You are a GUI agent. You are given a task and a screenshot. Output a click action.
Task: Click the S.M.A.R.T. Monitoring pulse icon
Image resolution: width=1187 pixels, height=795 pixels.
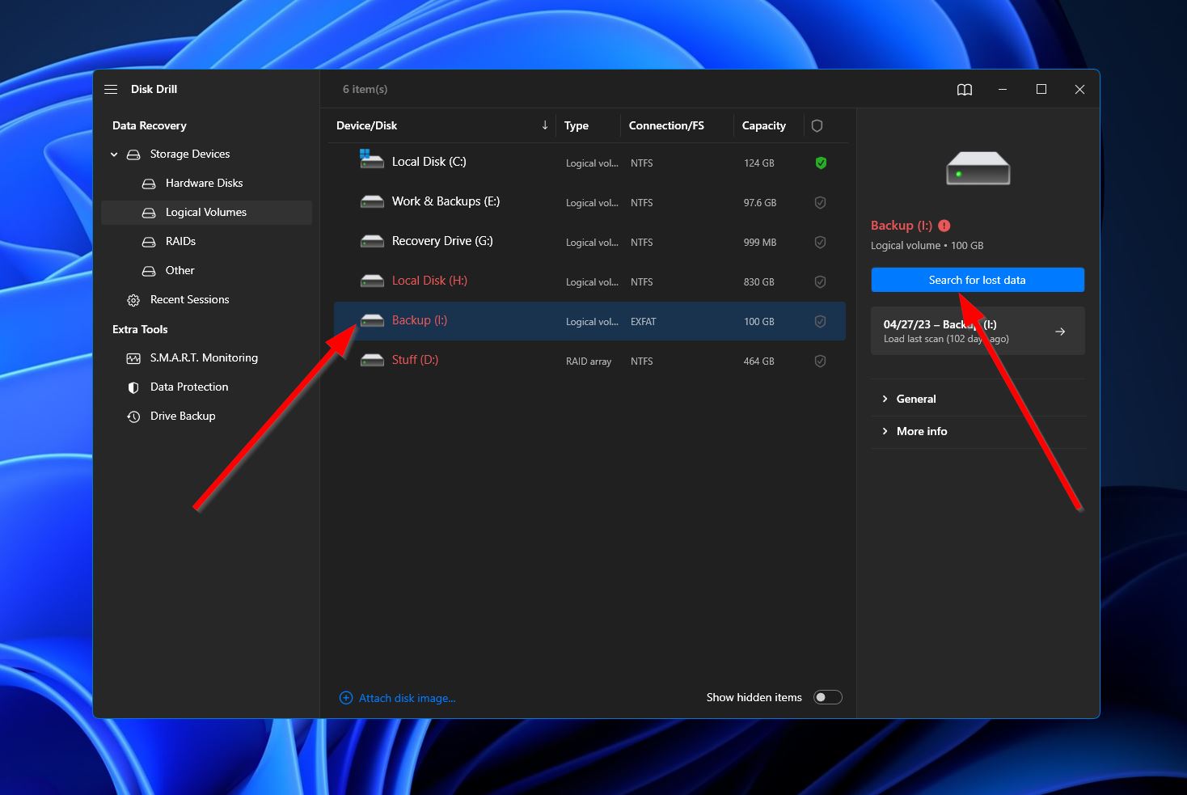pyautogui.click(x=133, y=358)
